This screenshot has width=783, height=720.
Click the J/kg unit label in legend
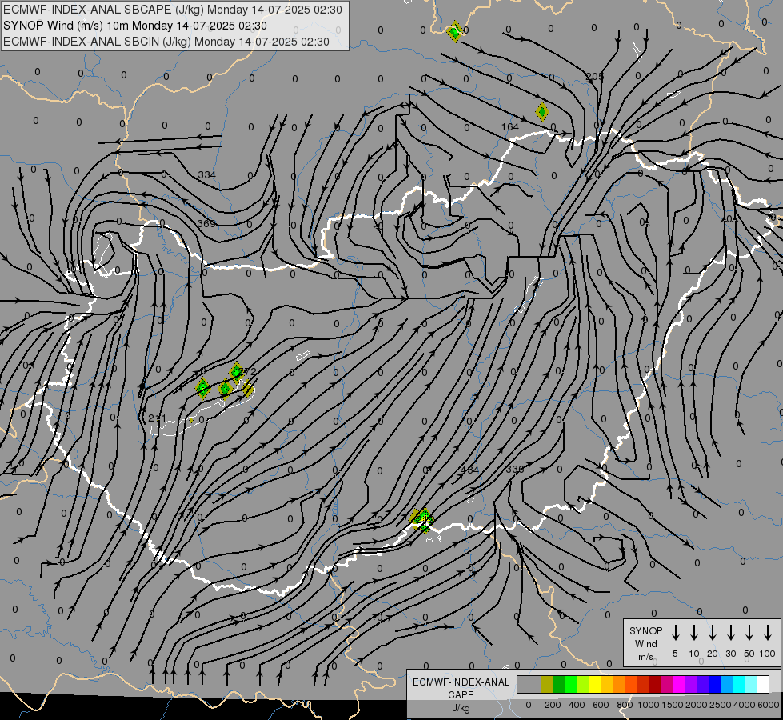[461, 708]
